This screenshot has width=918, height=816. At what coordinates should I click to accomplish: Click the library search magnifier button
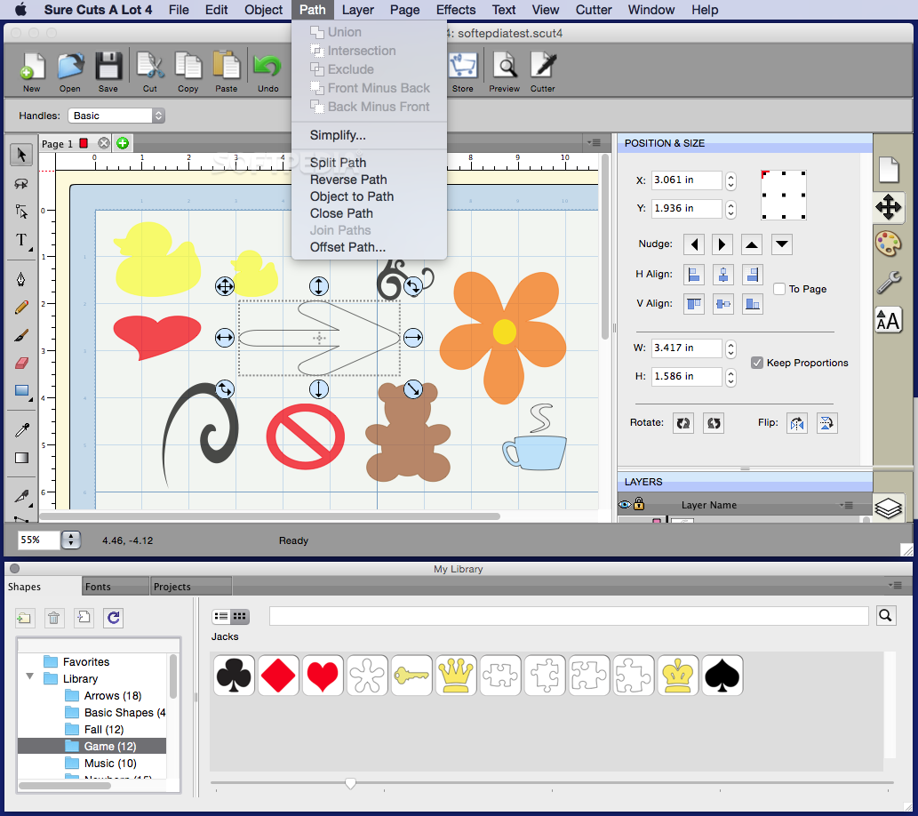pyautogui.click(x=886, y=615)
